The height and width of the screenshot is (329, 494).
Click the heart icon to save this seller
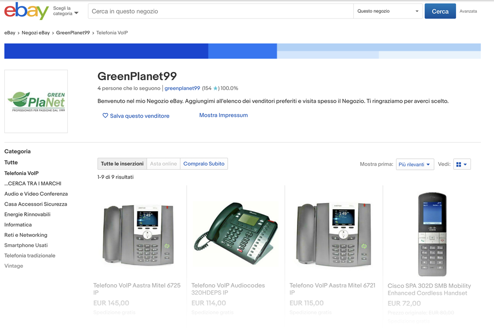pyautogui.click(x=105, y=116)
